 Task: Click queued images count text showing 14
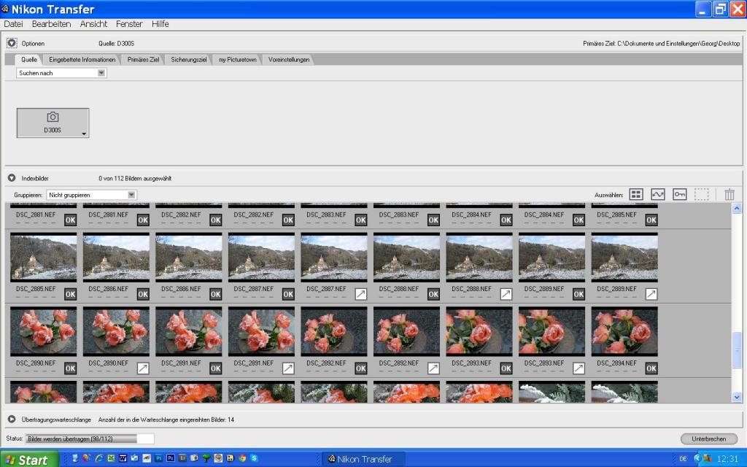[x=166, y=420]
